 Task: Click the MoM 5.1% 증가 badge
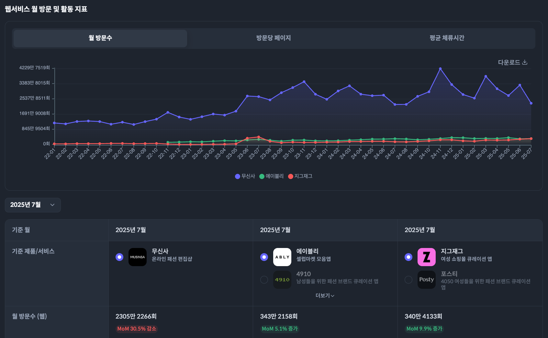pos(280,329)
